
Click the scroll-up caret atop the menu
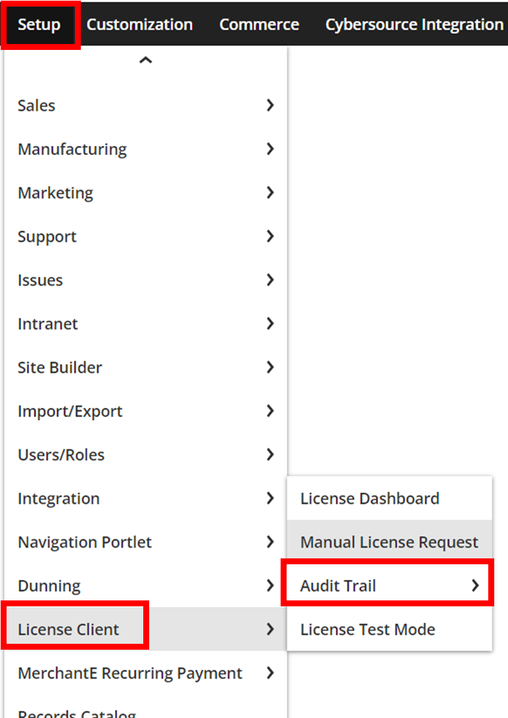pos(146,60)
